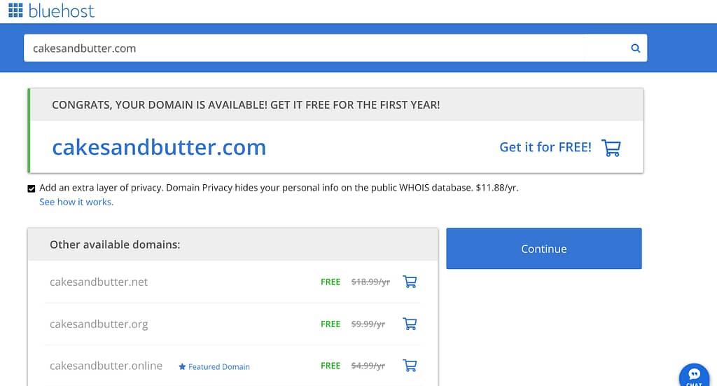Select the cakesandbutter.org domain name
The image size is (717, 386).
coord(99,324)
